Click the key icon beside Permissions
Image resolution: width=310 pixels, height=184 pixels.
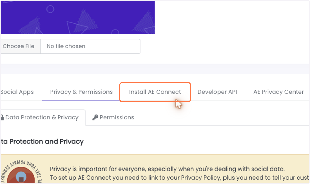pyautogui.click(x=95, y=117)
